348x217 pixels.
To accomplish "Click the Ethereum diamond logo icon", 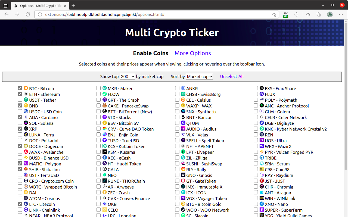I will coord(26,94).
